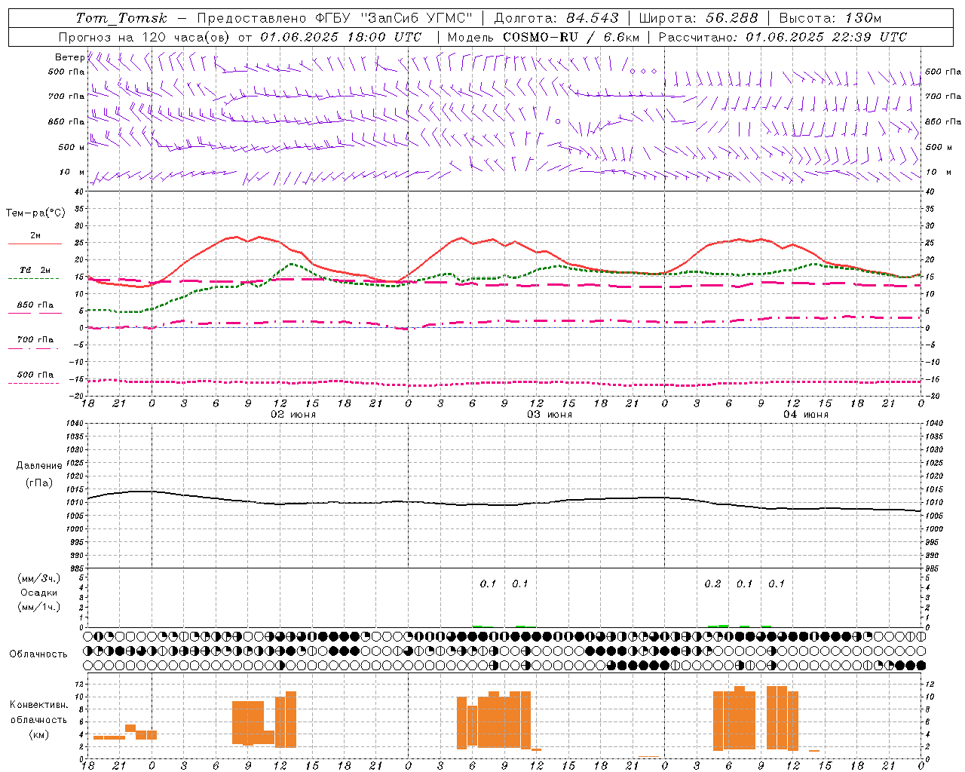Click the Ветер panel label
The image size is (965, 772).
(69, 57)
